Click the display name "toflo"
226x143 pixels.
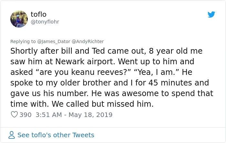click(x=38, y=14)
